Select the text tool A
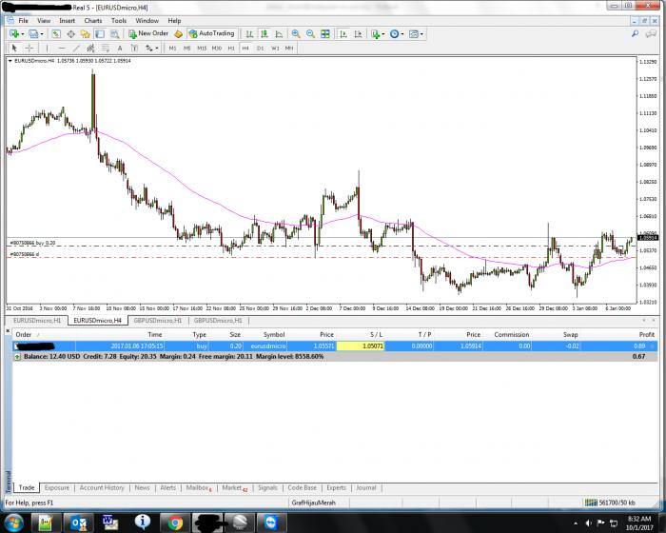 pyautogui.click(x=120, y=48)
